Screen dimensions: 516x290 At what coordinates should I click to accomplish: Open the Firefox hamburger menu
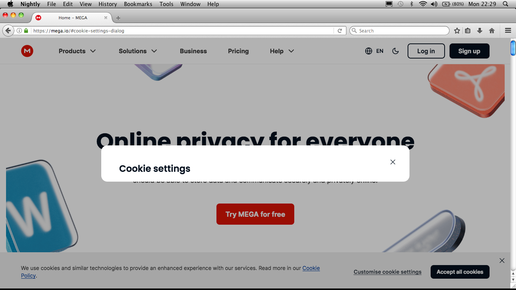pyautogui.click(x=508, y=31)
